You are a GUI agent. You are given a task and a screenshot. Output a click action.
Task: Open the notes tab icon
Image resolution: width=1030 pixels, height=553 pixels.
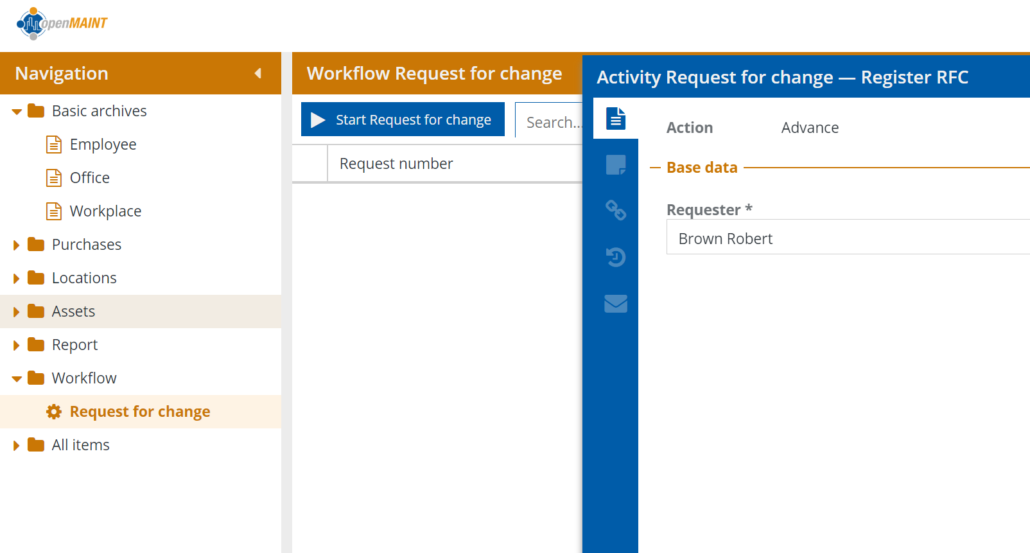click(616, 164)
